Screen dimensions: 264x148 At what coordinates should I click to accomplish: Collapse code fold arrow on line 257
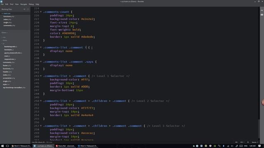tap(41, 126)
